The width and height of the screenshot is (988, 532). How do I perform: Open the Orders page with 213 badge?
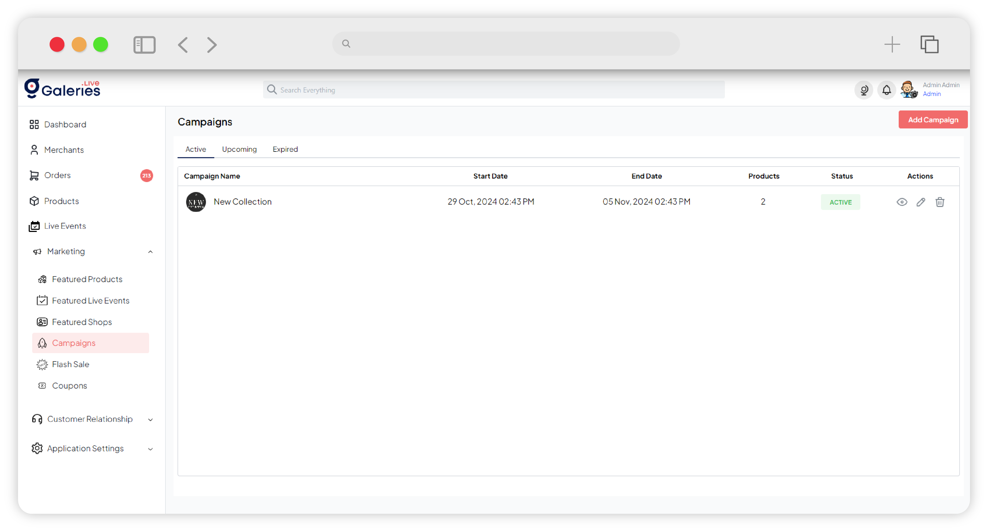pos(58,175)
